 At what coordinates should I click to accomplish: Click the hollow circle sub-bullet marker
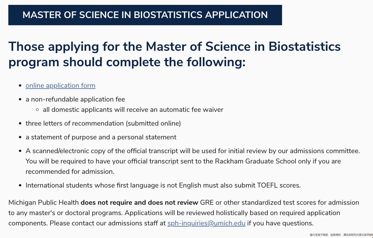click(x=37, y=110)
